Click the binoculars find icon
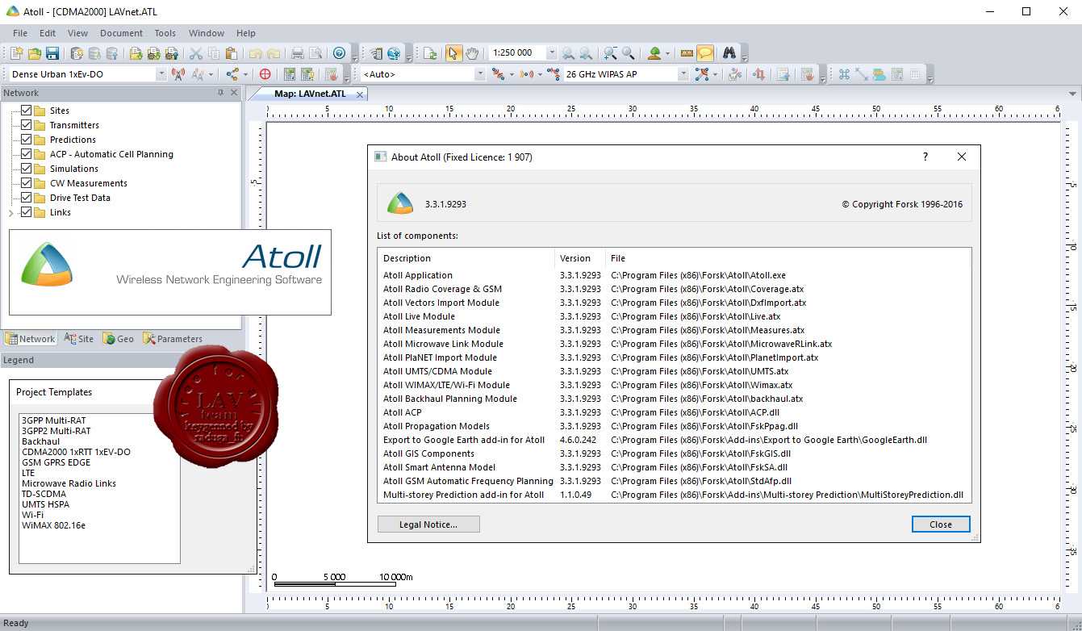Screen dimensions: 1082x631 coord(729,53)
